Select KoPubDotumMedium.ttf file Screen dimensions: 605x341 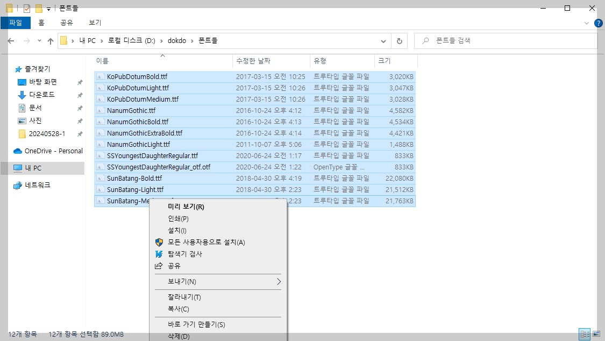(x=255, y=99)
